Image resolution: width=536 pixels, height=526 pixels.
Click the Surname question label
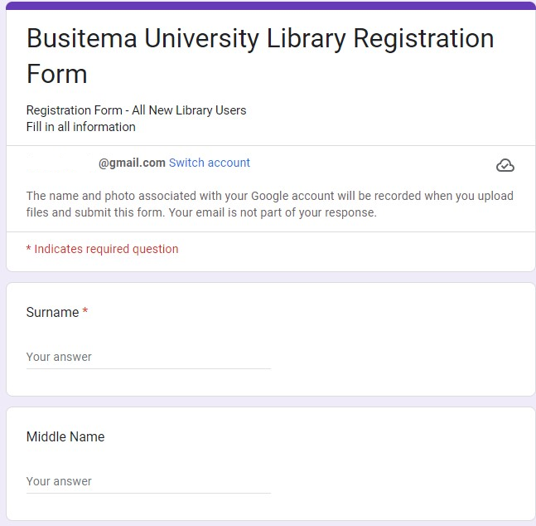pos(52,313)
